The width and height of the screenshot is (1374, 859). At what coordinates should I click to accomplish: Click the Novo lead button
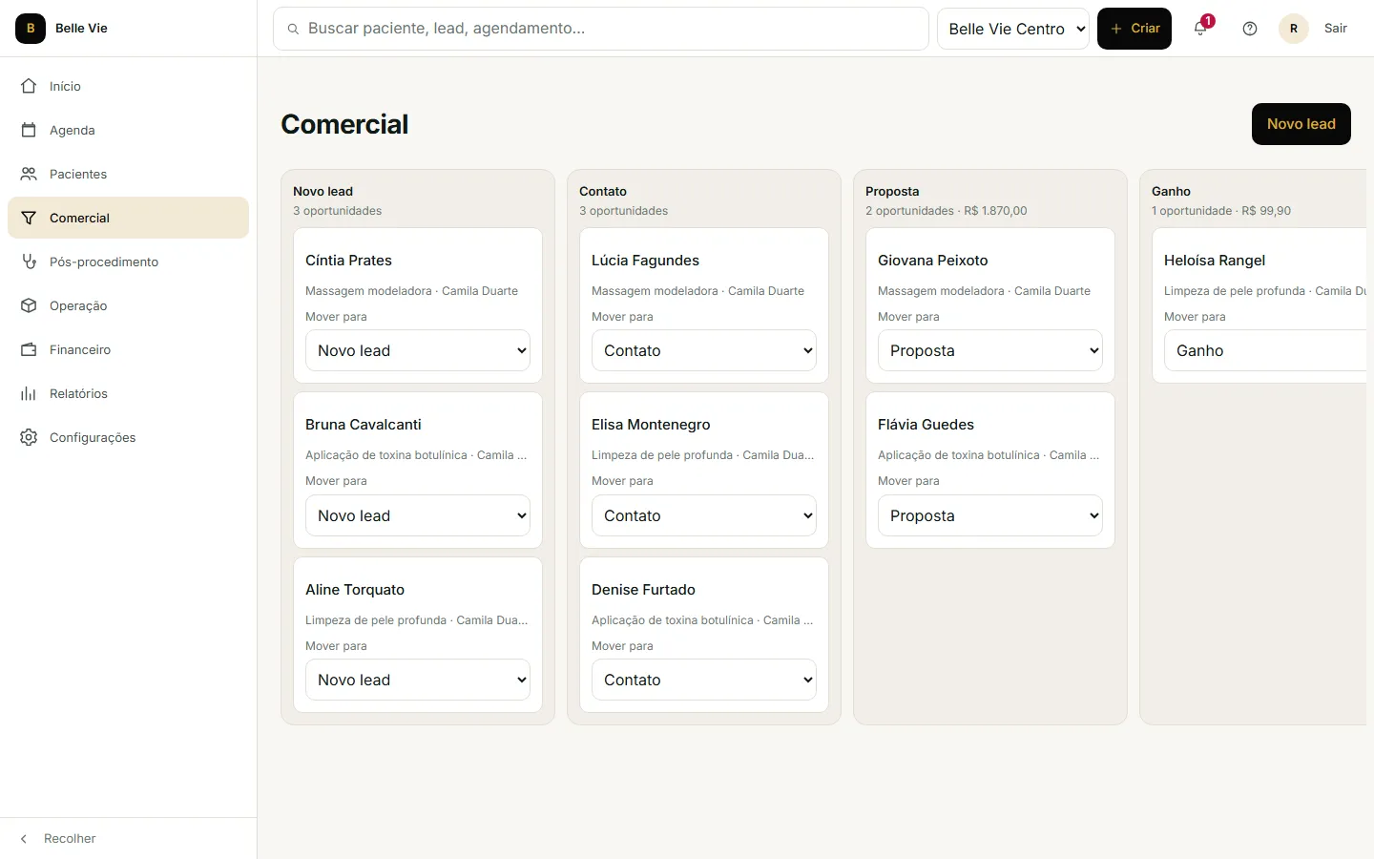point(1301,124)
